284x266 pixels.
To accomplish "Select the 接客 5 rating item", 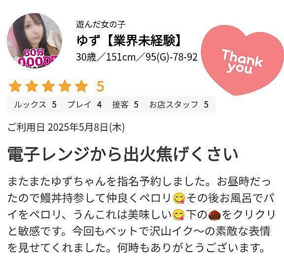I will point(125,105).
